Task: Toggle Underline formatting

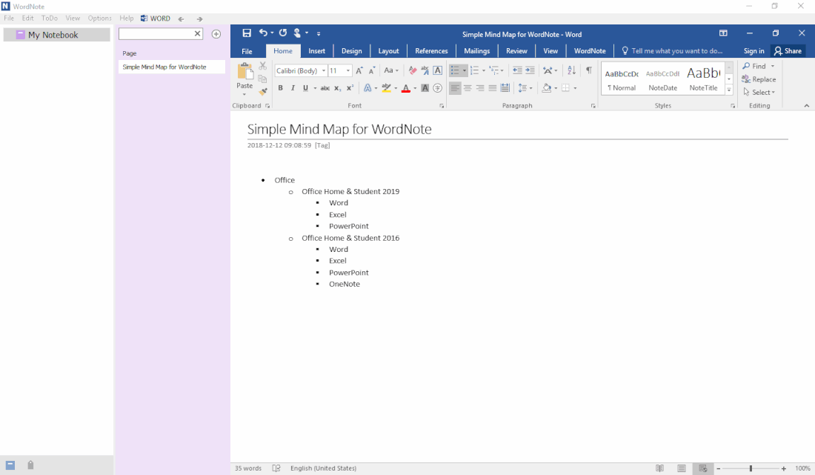Action: [x=305, y=88]
